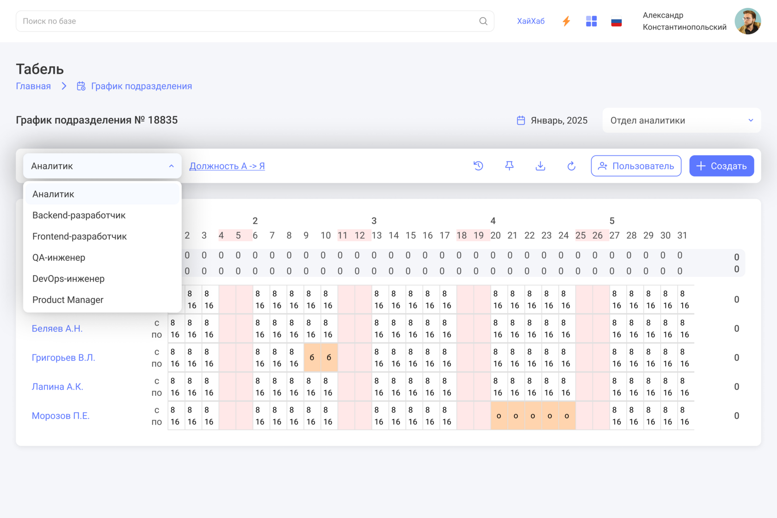The image size is (777, 518).
Task: Click the user profile avatar
Action: point(747,21)
